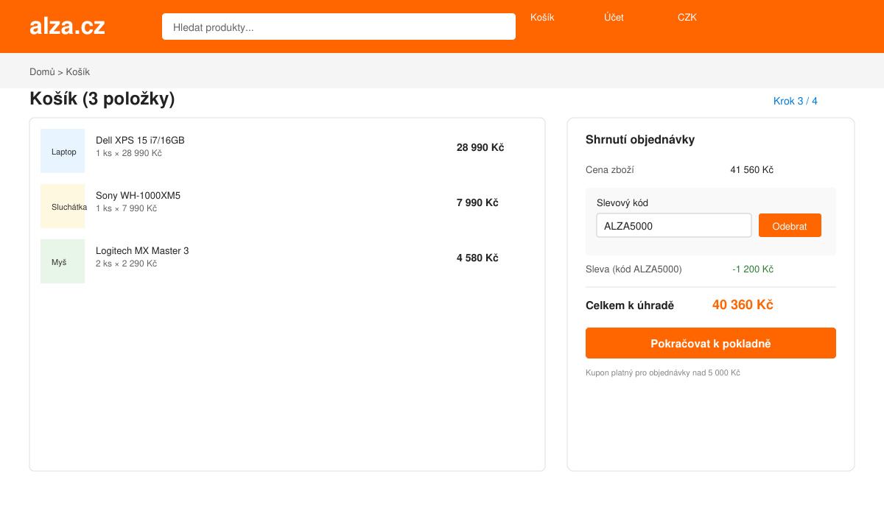Click the Celkem k úhradě label
The height and width of the screenshot is (530, 884).
pyautogui.click(x=630, y=305)
